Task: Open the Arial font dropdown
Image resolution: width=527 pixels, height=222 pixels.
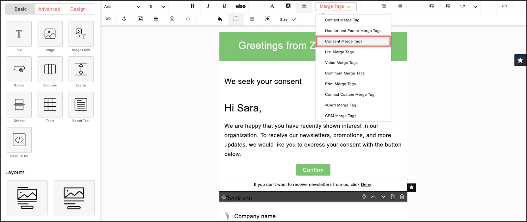Action: (x=122, y=7)
